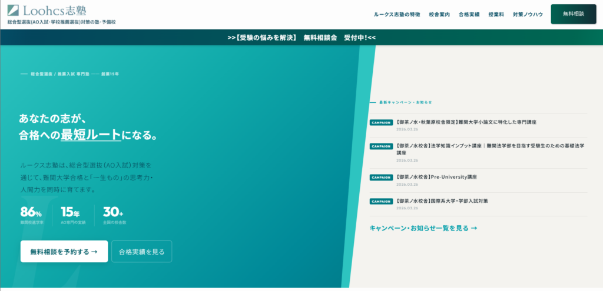Open the ルークス志塾の特徴 menu item
The width and height of the screenshot is (603, 291).
coord(397,14)
